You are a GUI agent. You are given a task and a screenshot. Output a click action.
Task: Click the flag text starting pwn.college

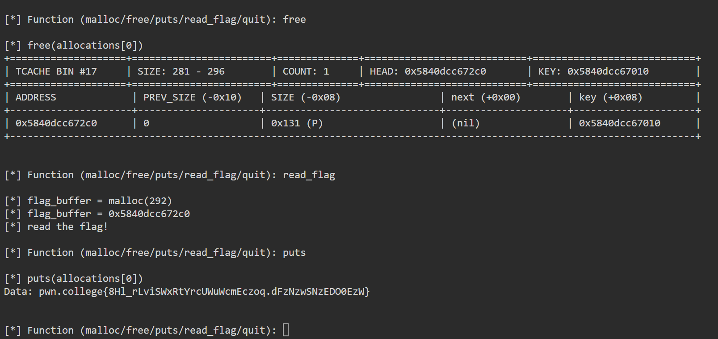(204, 292)
